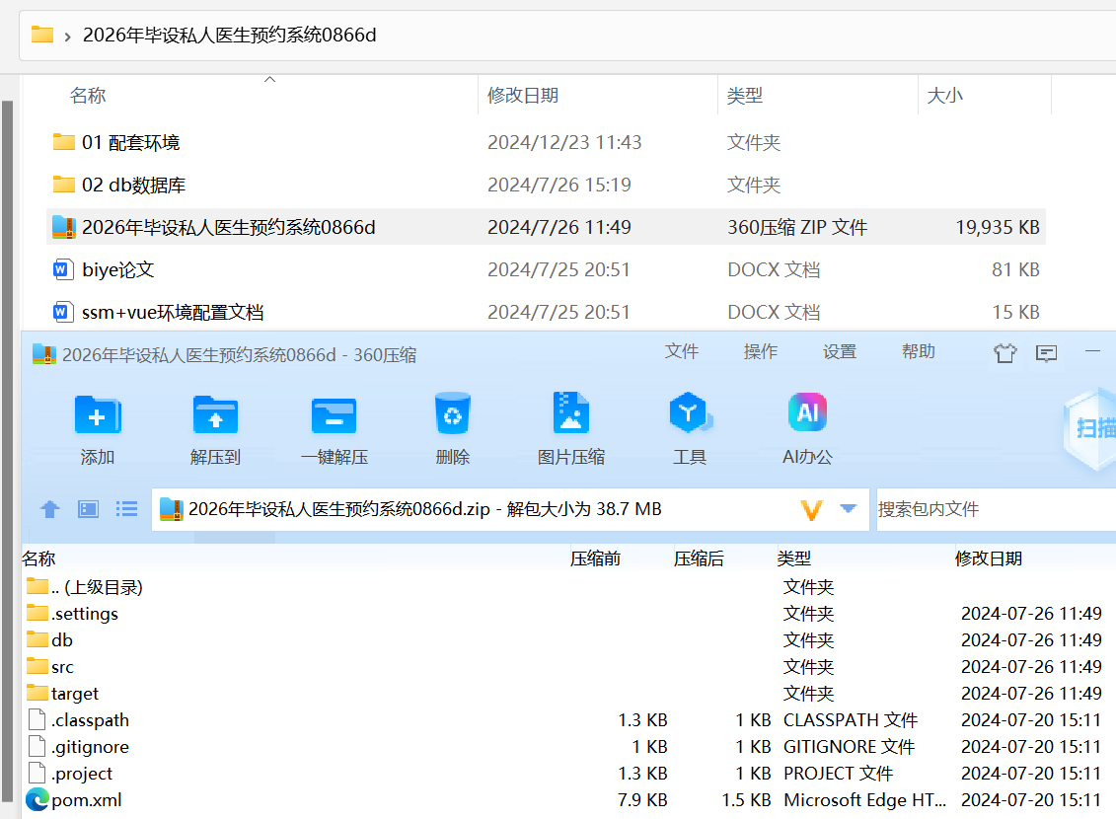Sort archive list by 类型 column
1116x819 pixels.
793,558
